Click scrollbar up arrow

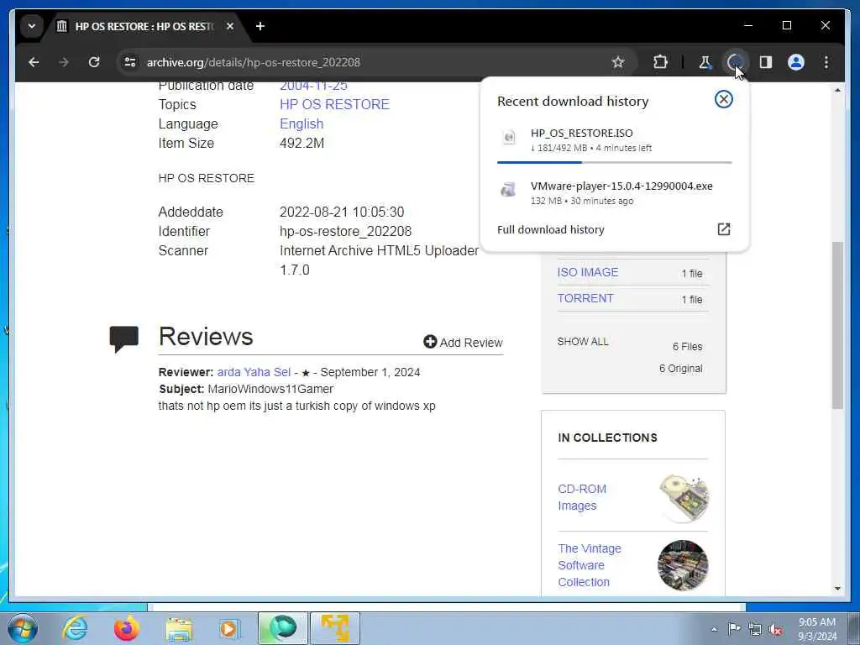[x=837, y=90]
